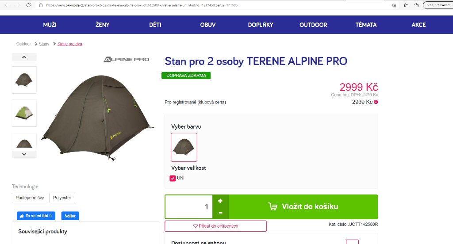Select the light green tent thumbnail
Viewport: 453px width, 244px height.
(24, 113)
